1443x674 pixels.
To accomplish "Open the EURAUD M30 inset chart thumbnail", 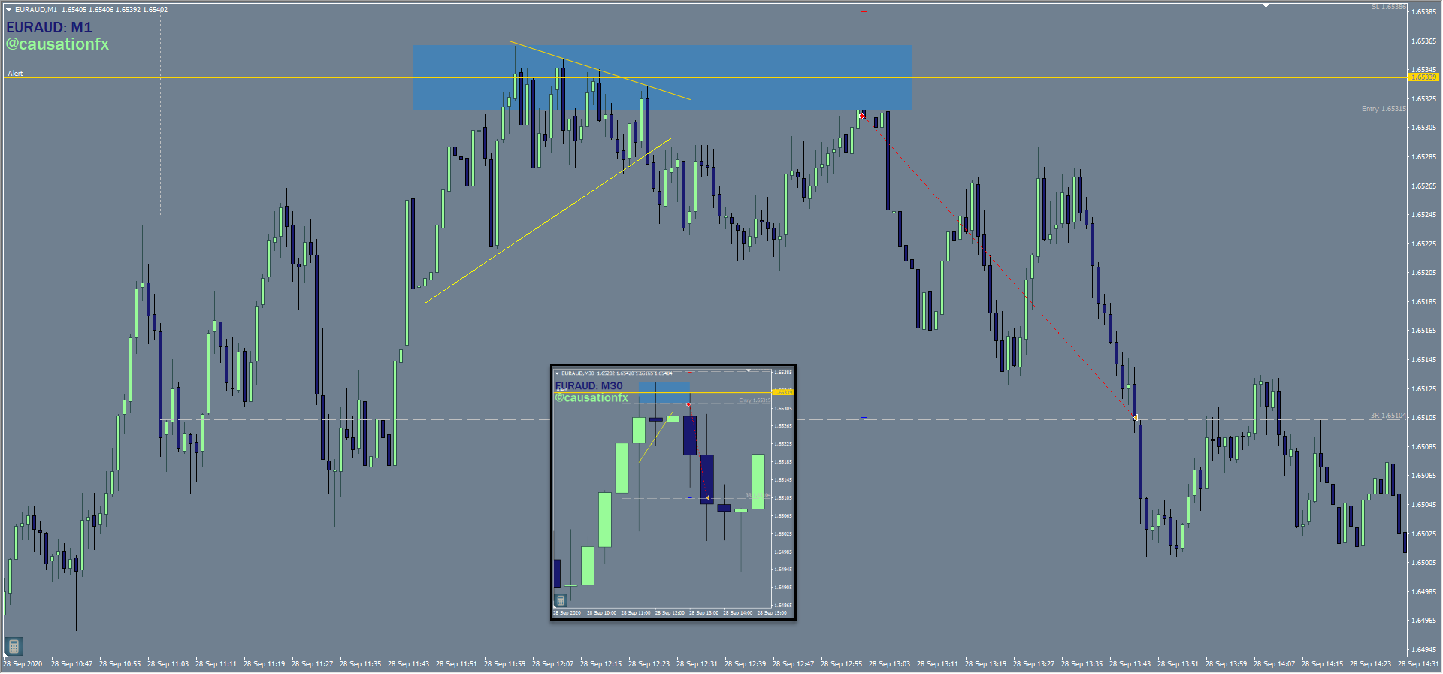I will pos(673,493).
